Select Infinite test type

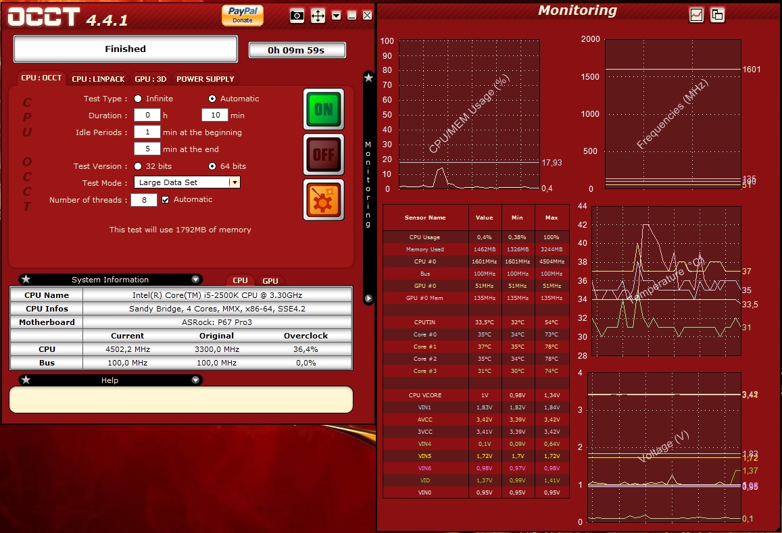138,99
